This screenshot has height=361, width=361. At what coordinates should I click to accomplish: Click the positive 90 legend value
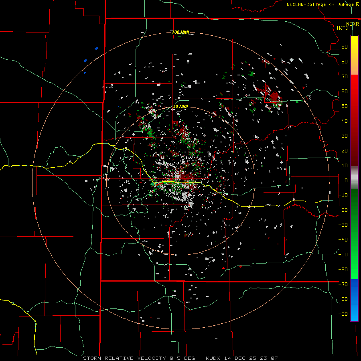point(345,47)
